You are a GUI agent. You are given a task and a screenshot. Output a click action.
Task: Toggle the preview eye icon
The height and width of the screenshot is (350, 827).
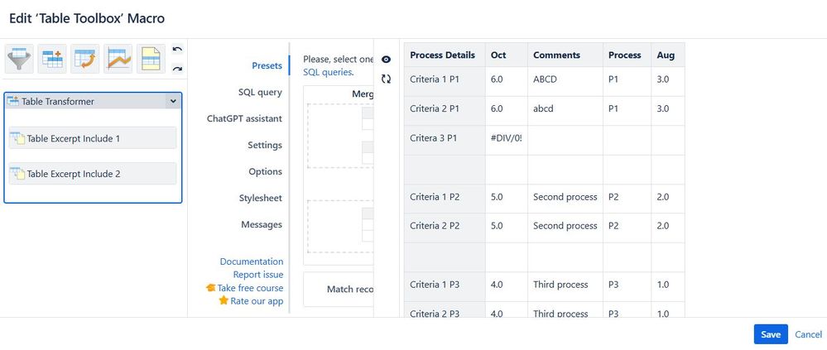tap(386, 60)
